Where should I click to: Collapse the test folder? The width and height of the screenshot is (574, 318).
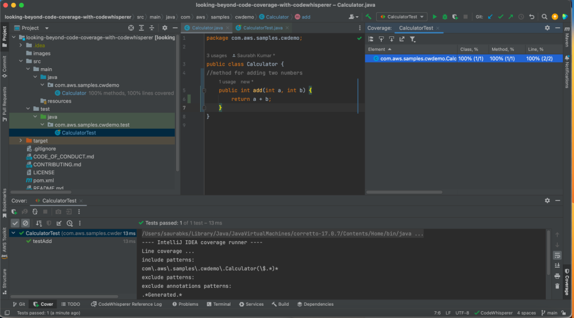28,109
